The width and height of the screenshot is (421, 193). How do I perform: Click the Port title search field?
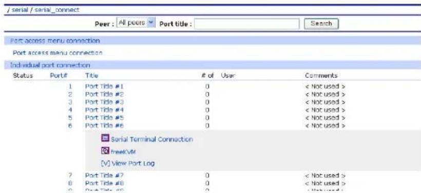click(x=246, y=24)
